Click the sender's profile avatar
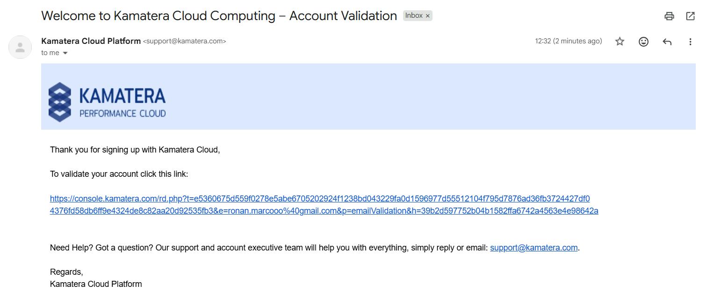707x299 pixels. point(20,47)
